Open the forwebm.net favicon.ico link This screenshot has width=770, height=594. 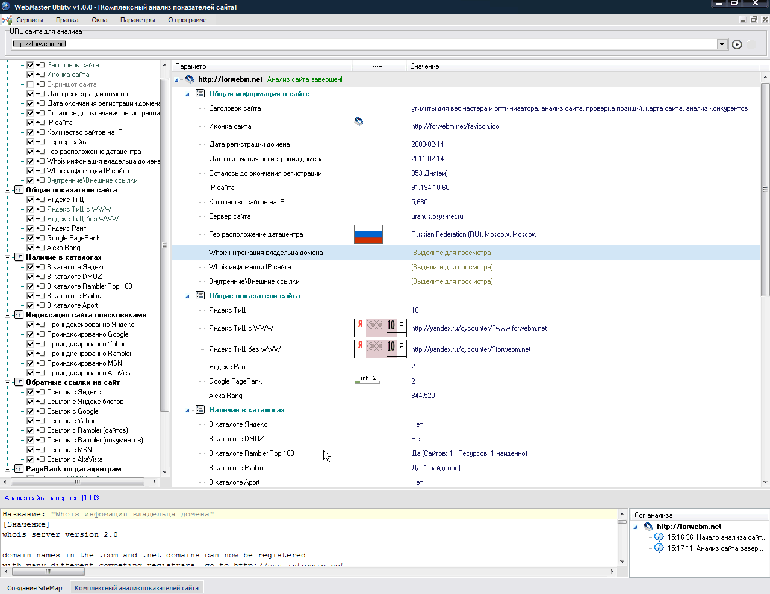[455, 126]
